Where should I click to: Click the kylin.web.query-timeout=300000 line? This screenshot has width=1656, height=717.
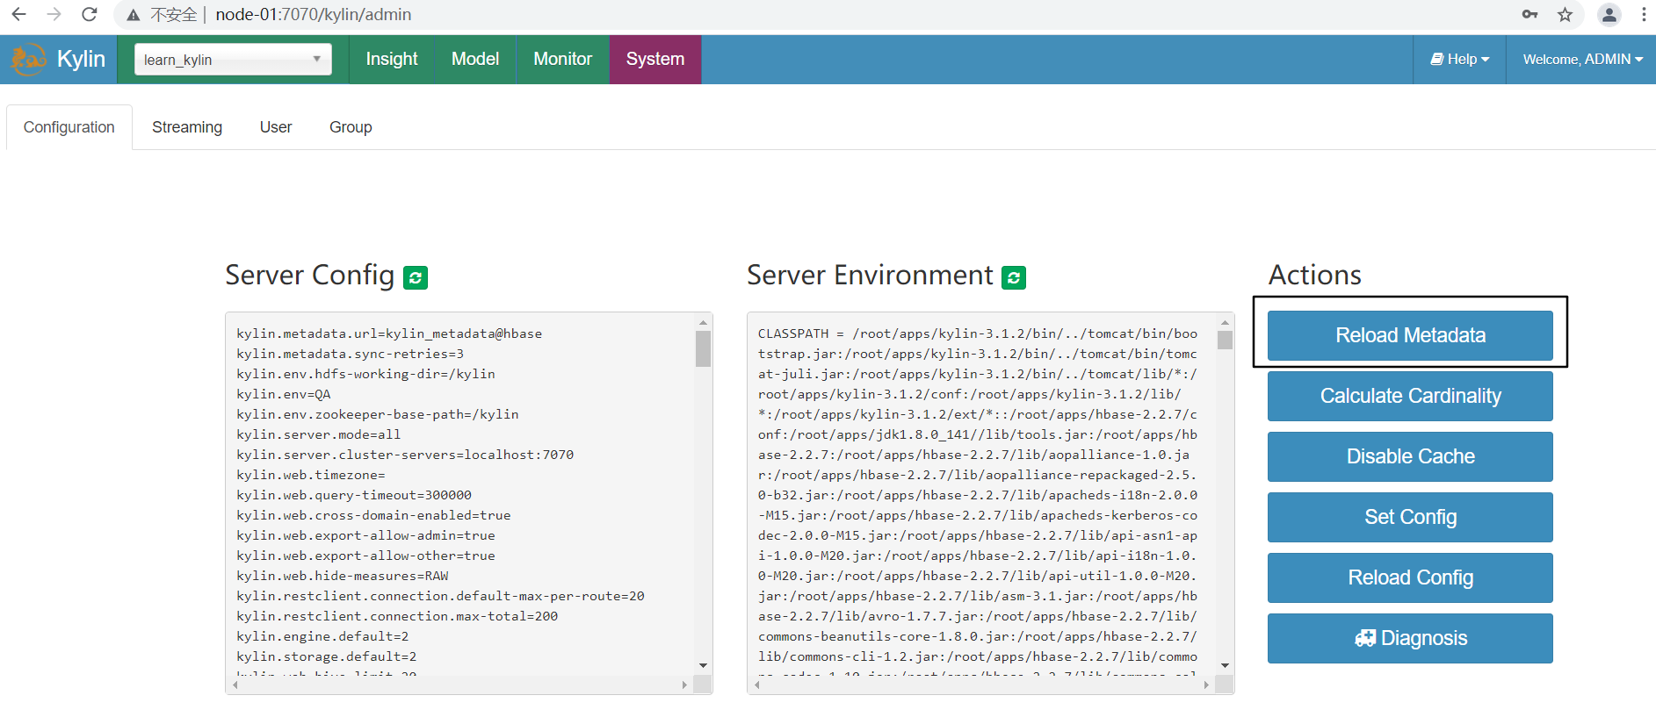tap(354, 495)
